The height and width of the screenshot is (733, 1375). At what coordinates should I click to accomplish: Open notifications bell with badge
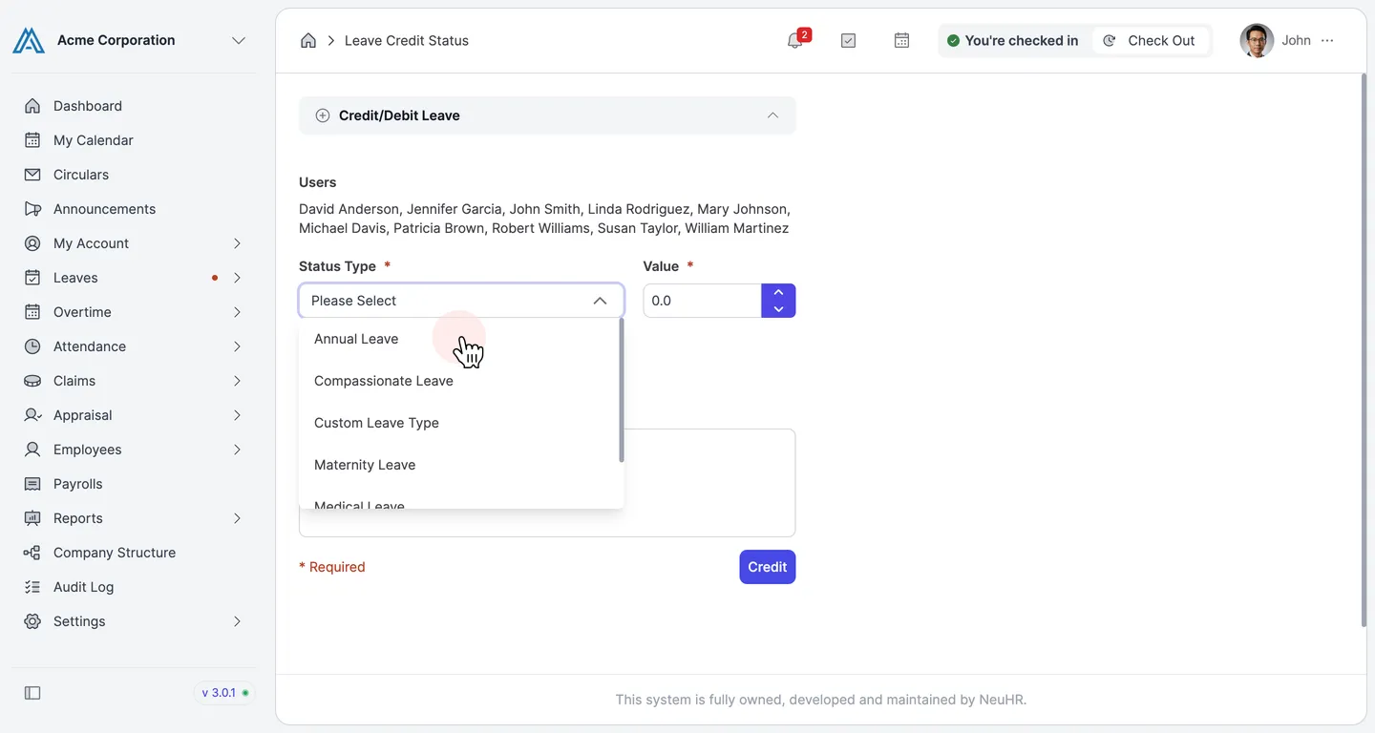(795, 40)
